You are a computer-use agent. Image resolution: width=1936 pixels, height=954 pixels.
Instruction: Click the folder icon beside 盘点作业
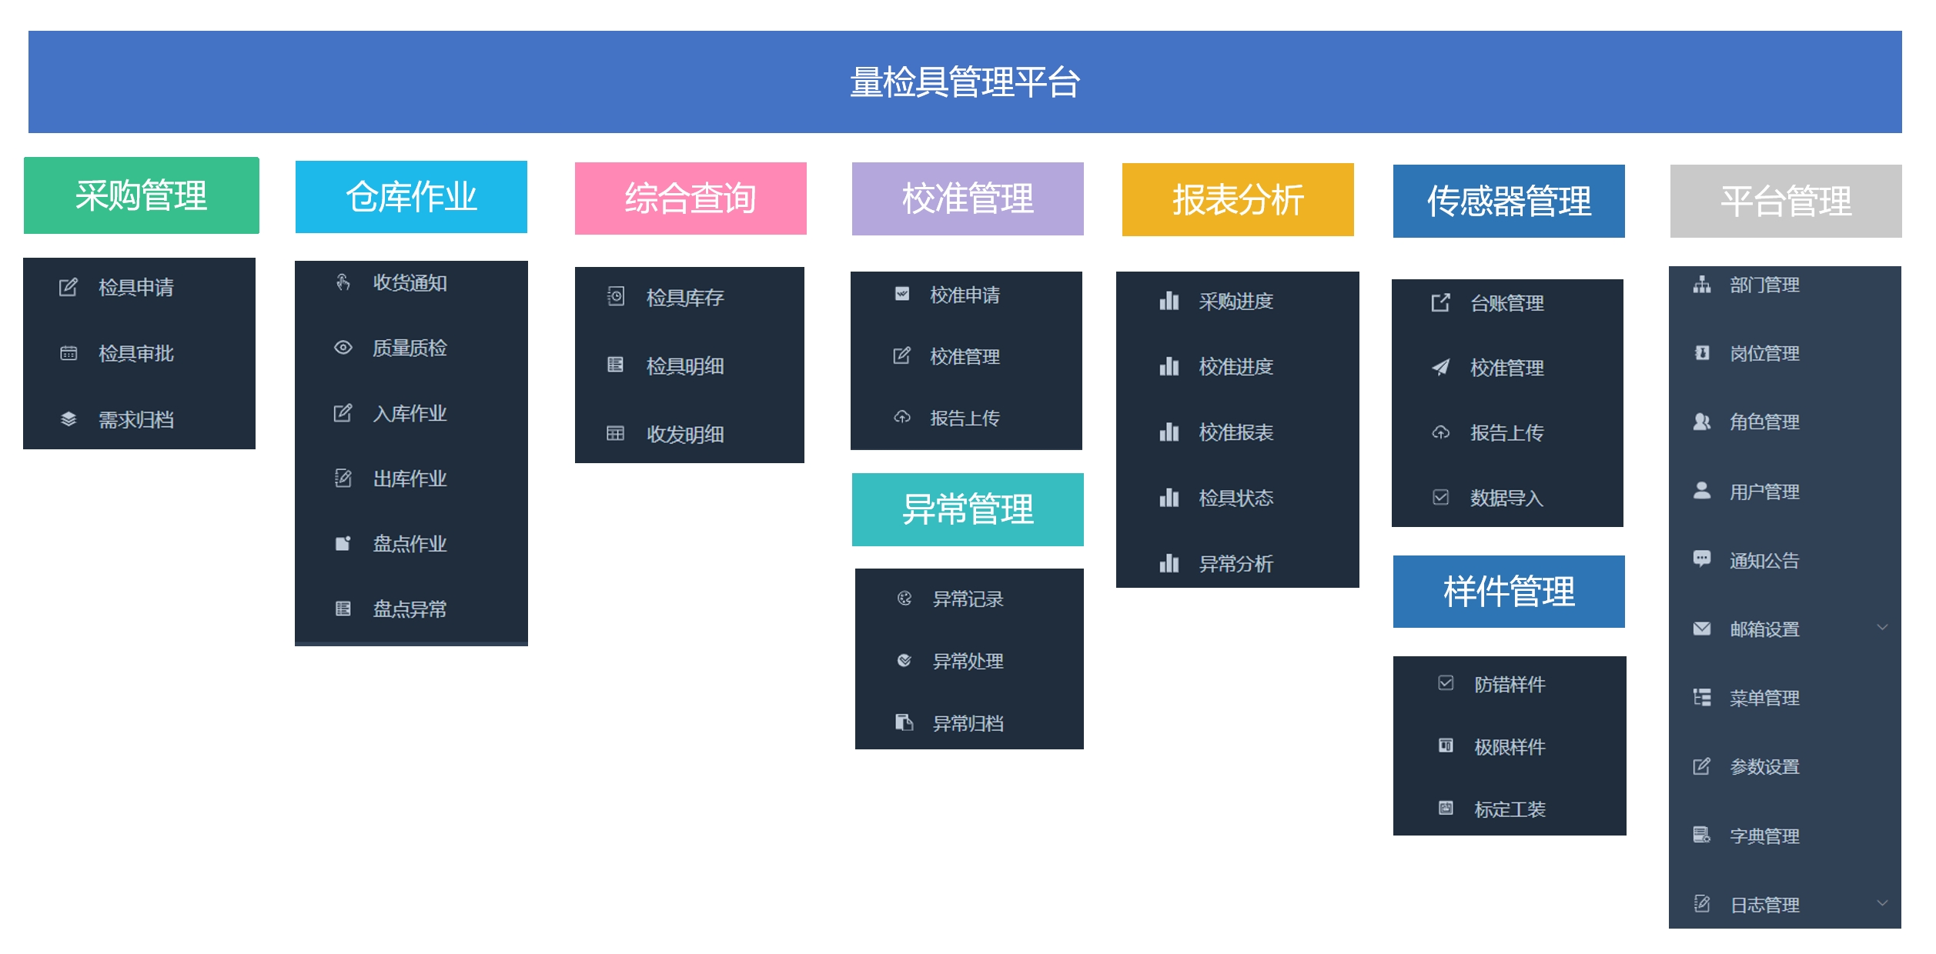(343, 544)
